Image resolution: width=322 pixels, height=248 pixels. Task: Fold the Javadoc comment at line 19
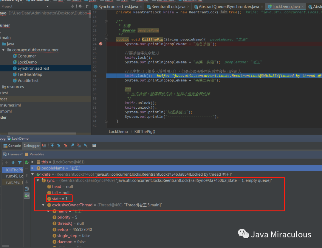[106, 21]
